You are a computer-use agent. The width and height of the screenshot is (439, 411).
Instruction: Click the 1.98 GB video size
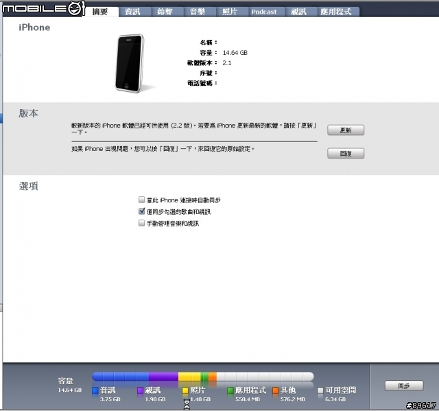point(156,399)
